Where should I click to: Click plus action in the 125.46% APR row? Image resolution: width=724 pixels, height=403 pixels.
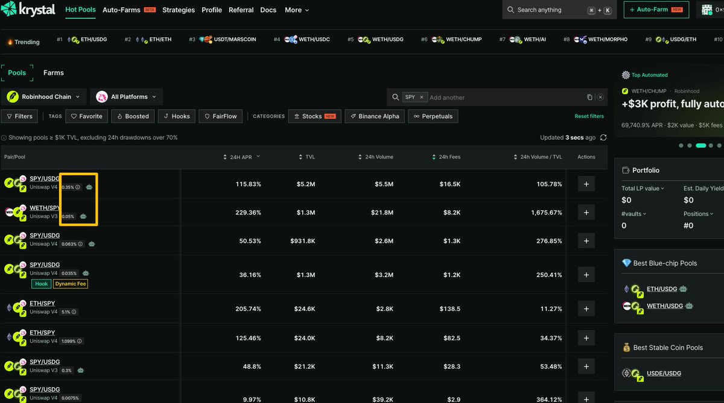tap(586, 338)
